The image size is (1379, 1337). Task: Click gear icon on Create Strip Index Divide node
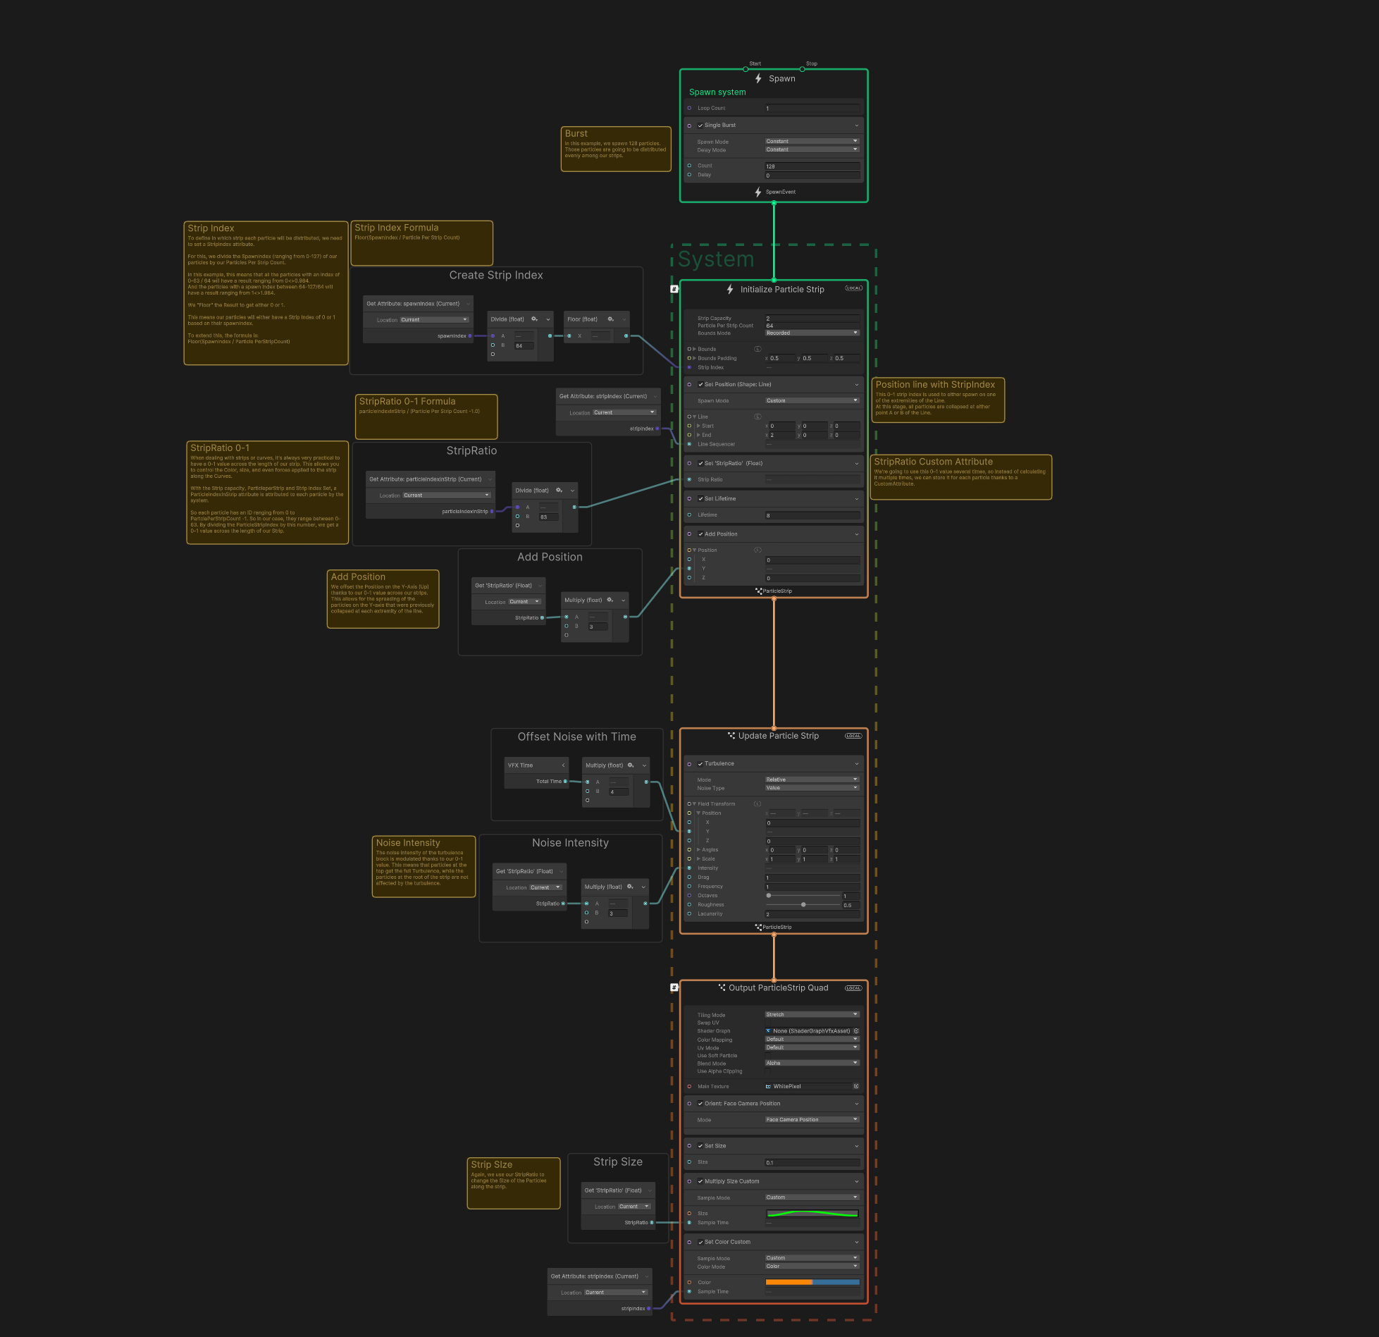tap(534, 319)
